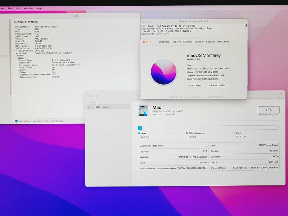
Task: Click the System Information window scrollbar
Action: tap(10, 57)
